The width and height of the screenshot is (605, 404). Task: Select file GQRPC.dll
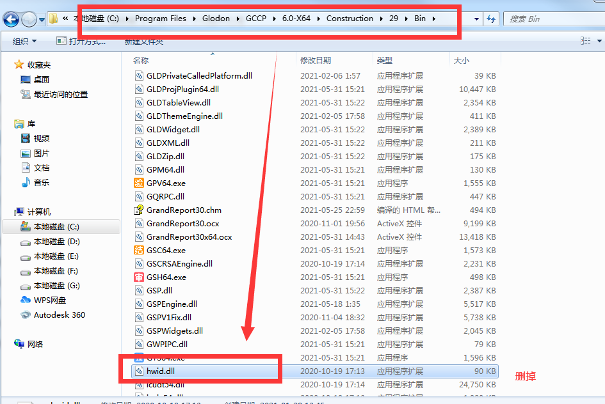pos(166,196)
